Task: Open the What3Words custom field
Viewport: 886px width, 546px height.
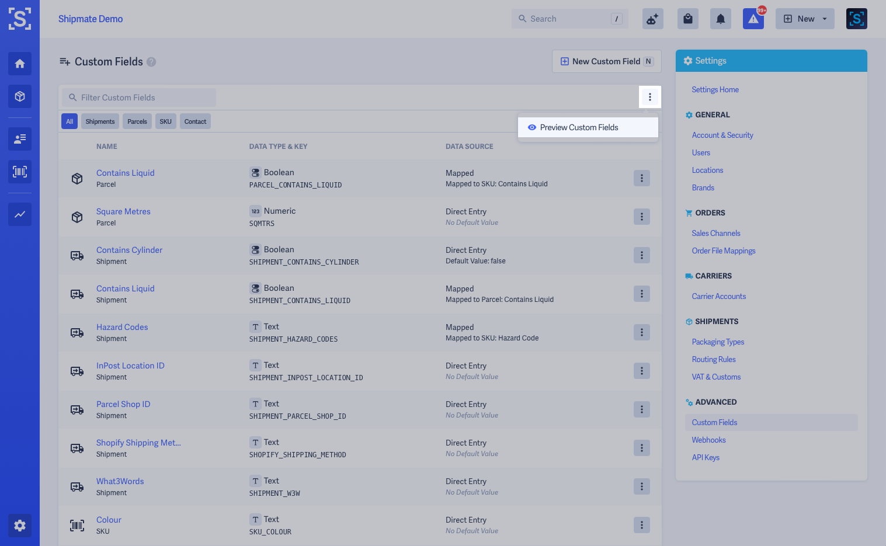Action: [x=120, y=481]
